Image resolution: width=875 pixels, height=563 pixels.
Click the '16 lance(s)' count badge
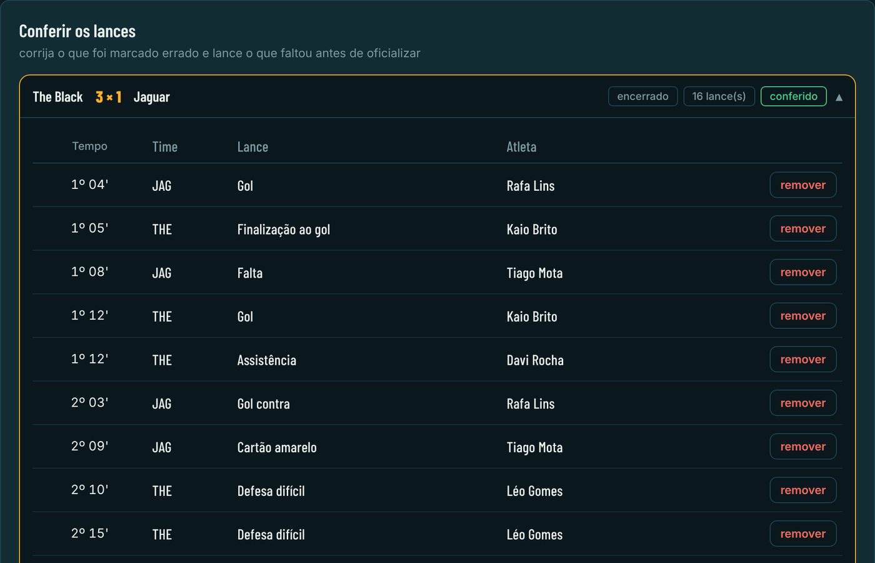point(719,96)
